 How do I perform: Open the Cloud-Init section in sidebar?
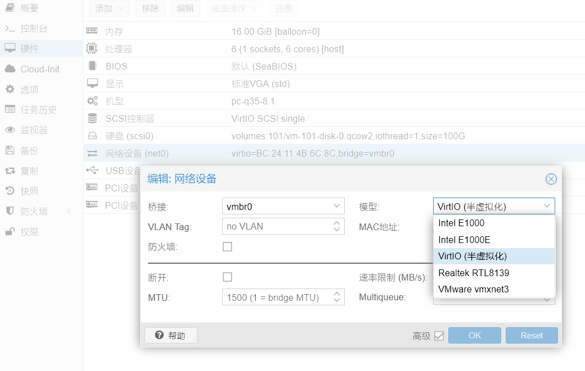click(39, 69)
